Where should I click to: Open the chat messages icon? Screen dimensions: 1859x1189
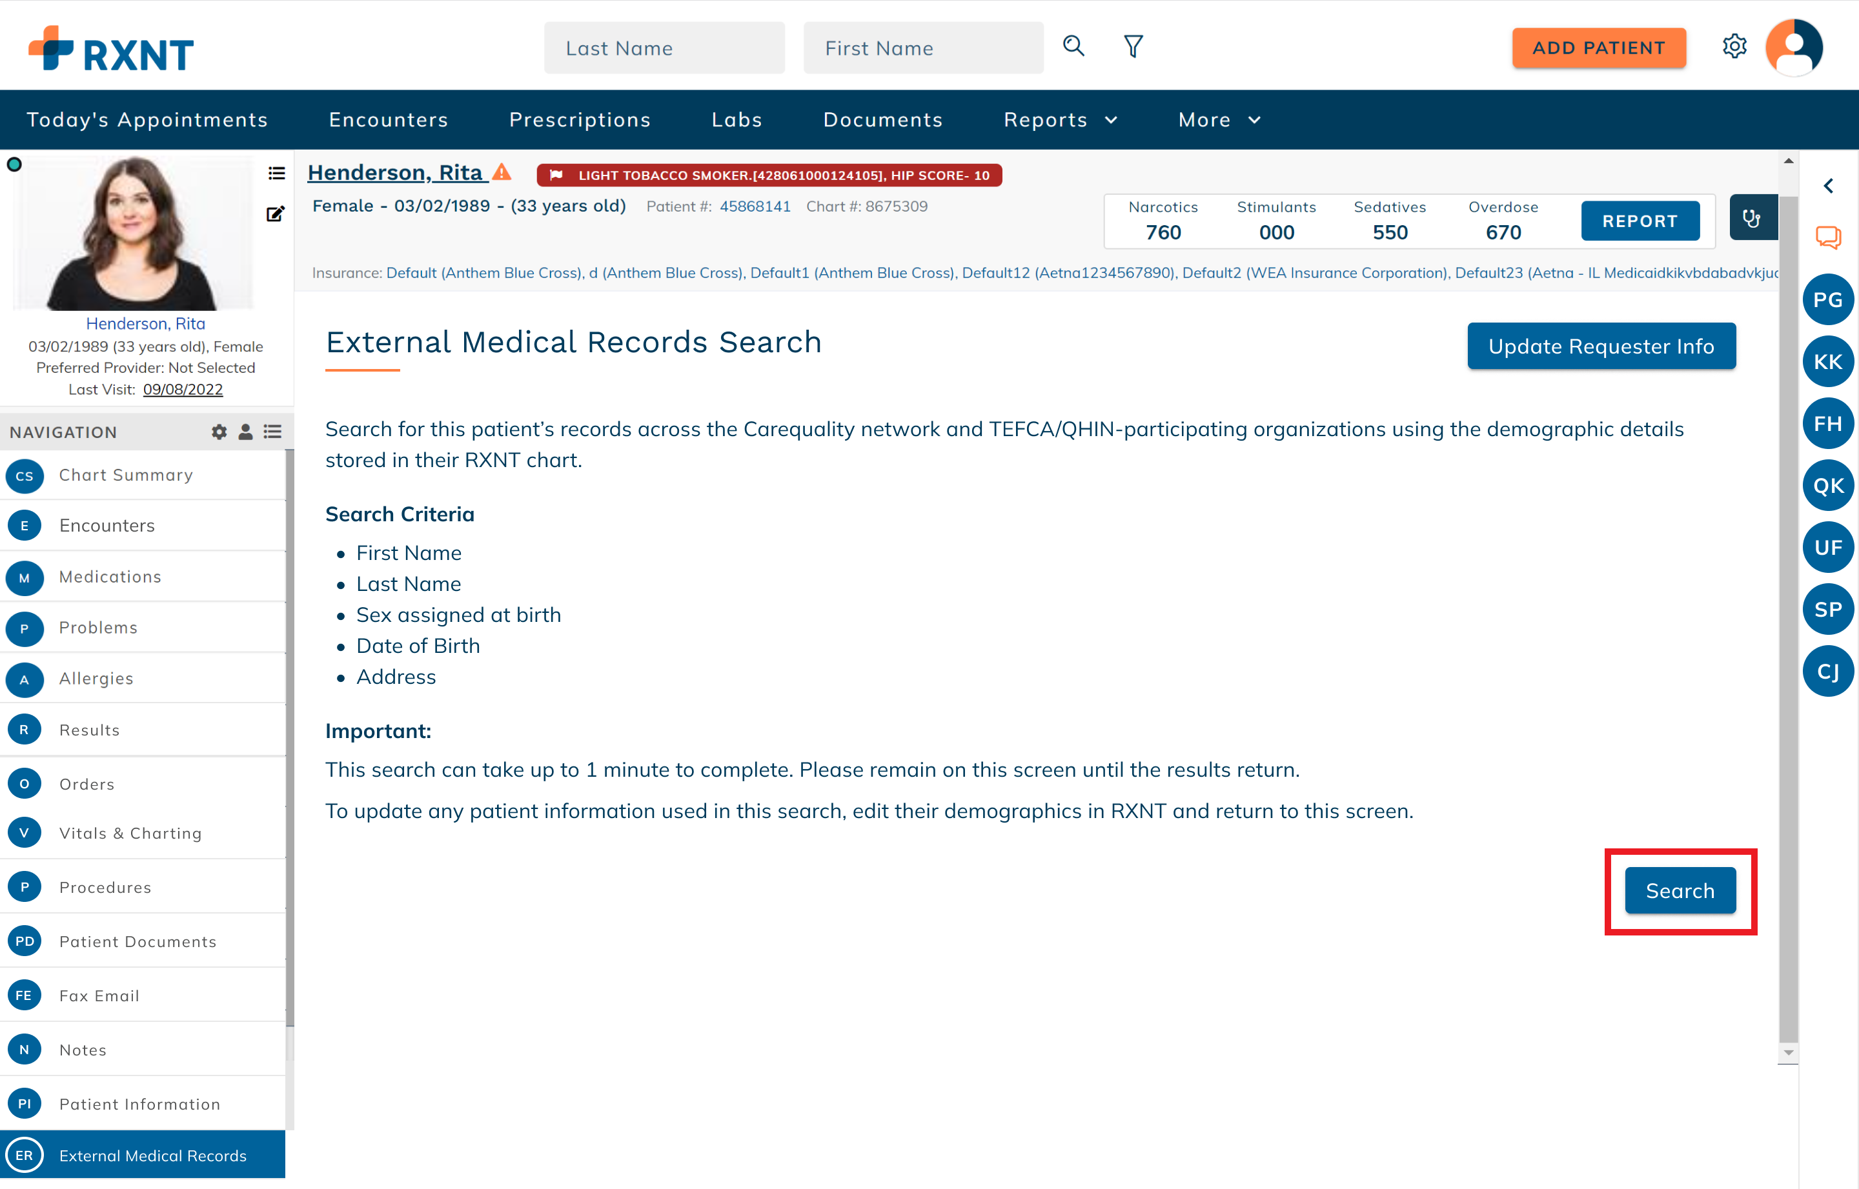tap(1828, 237)
